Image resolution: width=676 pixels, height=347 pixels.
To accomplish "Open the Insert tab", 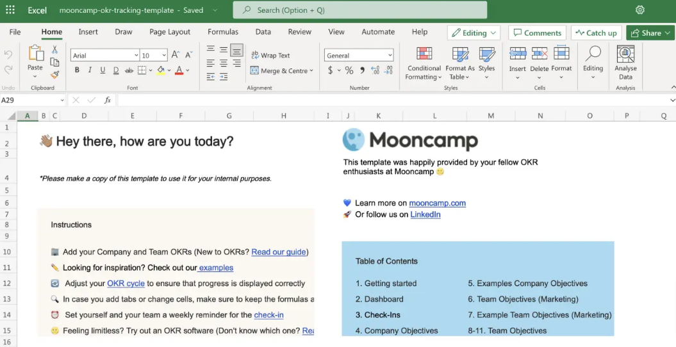I will 88,32.
